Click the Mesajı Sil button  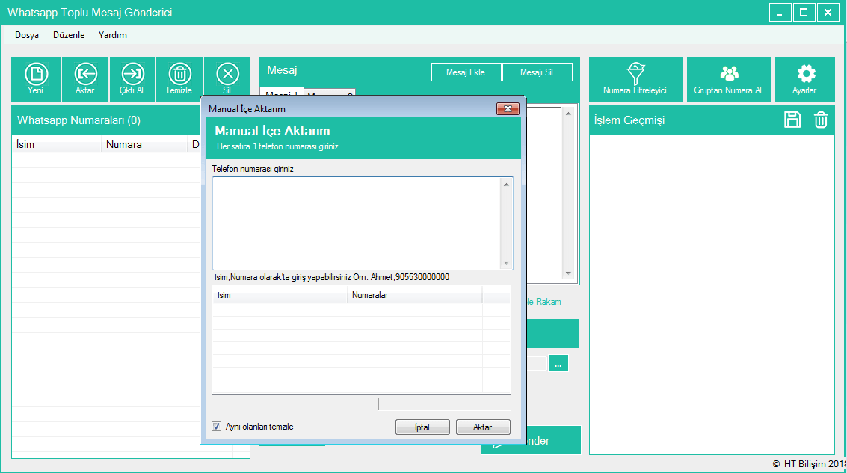(537, 72)
